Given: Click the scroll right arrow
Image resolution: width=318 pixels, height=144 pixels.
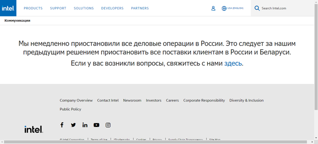Looking at the screenshot, I should tap(312, 142).
